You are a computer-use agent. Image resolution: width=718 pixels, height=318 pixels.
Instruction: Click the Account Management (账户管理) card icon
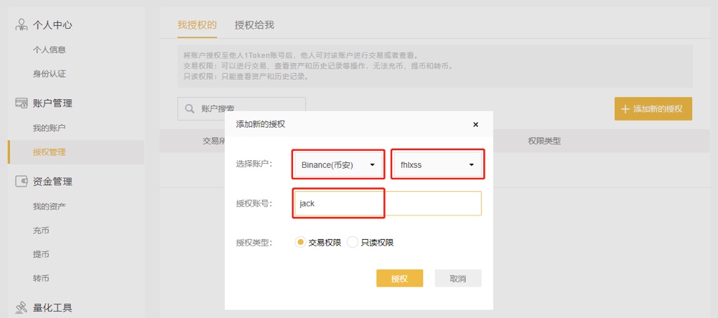[x=22, y=103]
